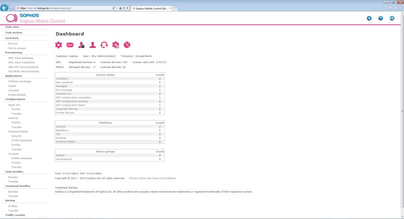
Task: Open Profiles under Apple iOS
Action: [x=16, y=109]
